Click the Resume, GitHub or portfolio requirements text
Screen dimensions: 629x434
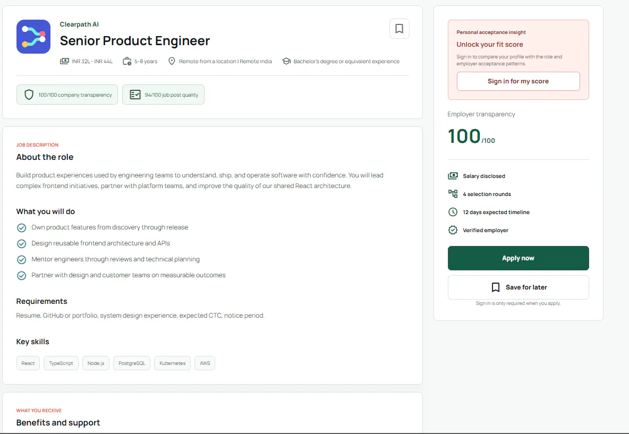(140, 316)
